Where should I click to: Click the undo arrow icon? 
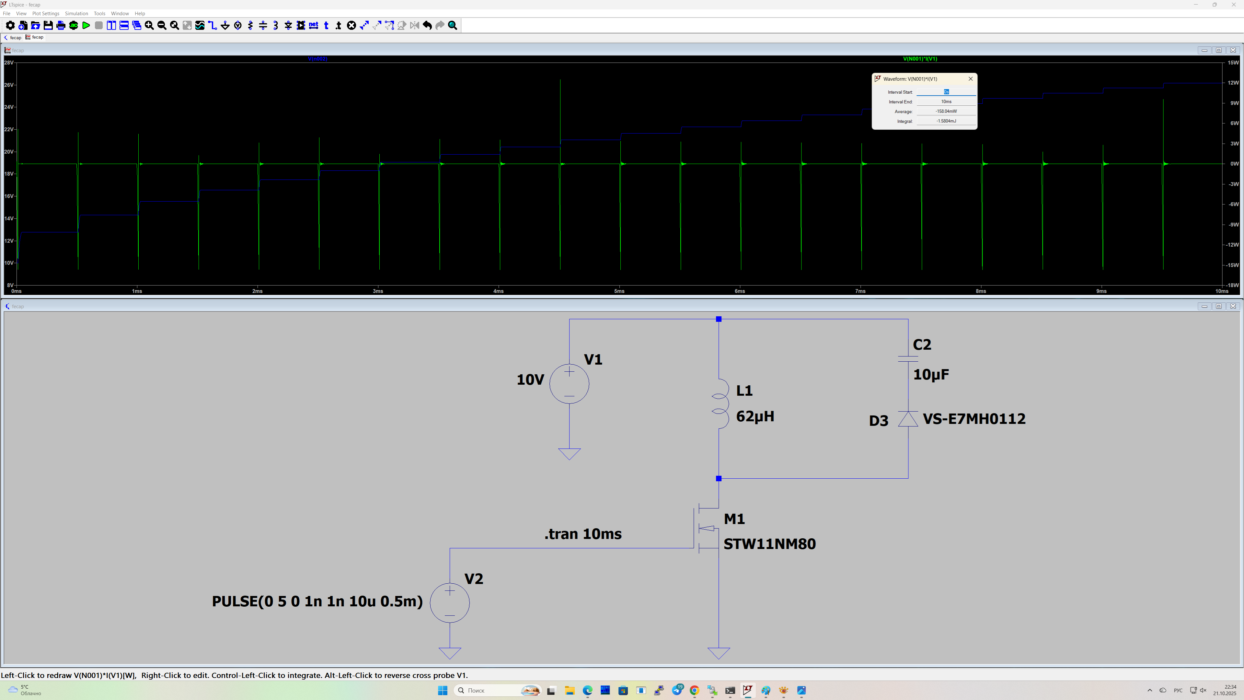(427, 26)
